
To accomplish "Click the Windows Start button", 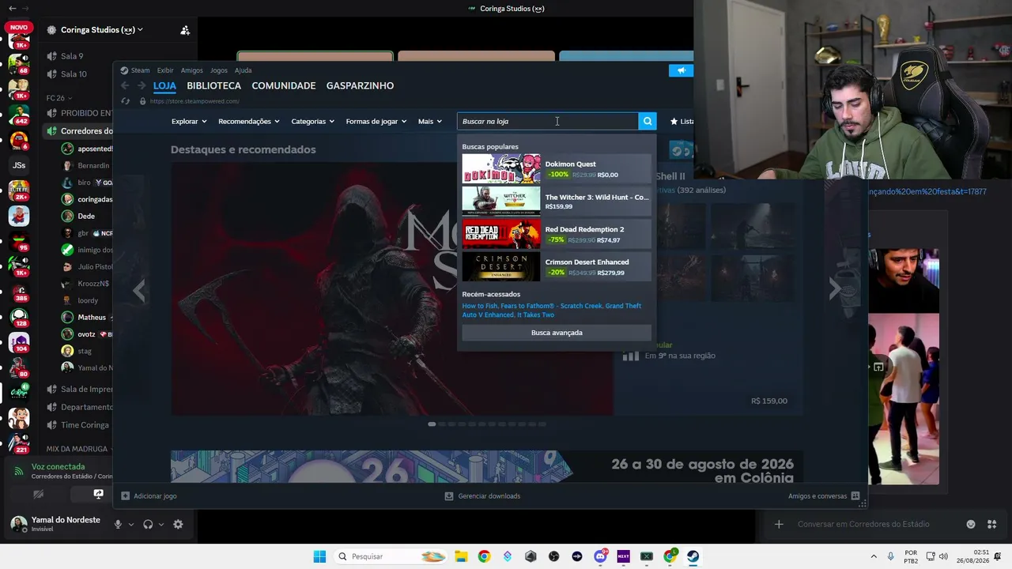I will click(319, 556).
